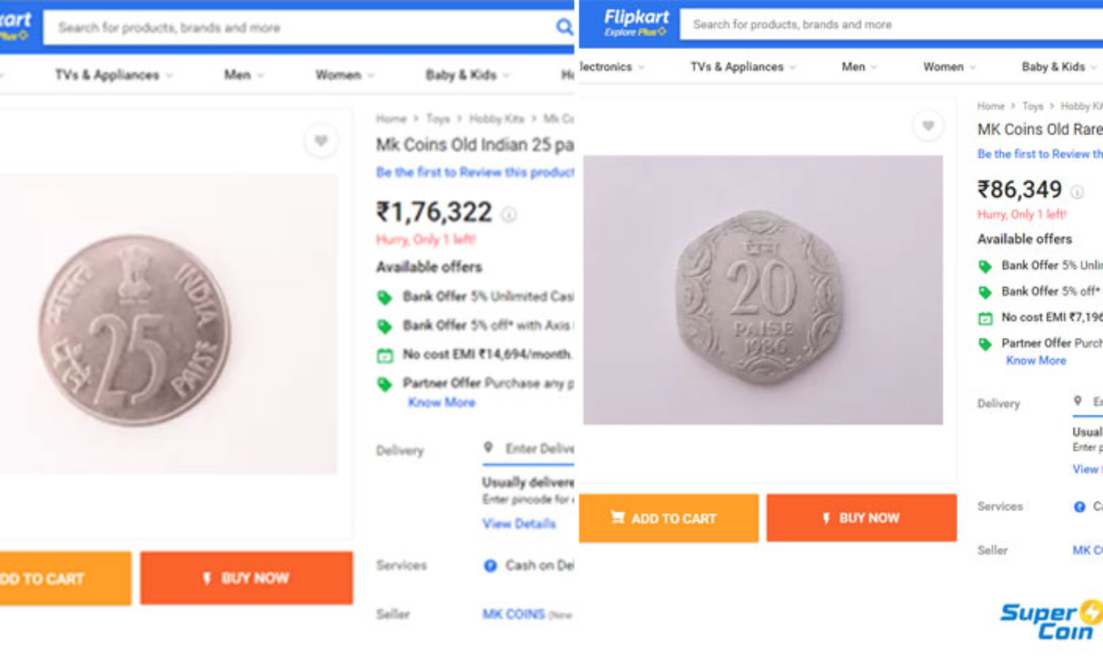Click the search magnifier icon
Screen dimensions: 1103x661
[x=564, y=28]
